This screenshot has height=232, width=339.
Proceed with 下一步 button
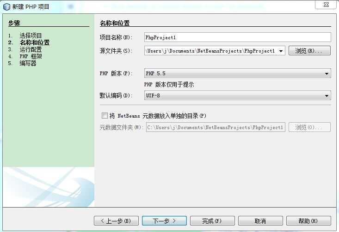point(164,221)
